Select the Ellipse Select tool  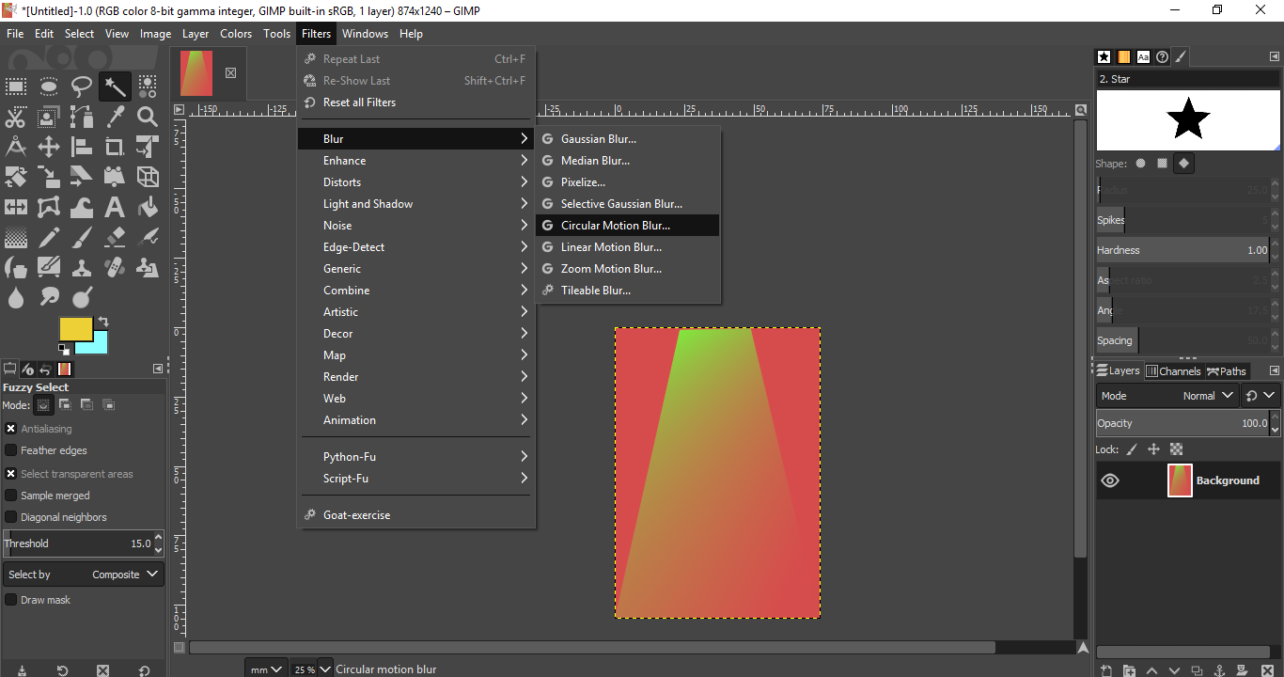coord(49,87)
